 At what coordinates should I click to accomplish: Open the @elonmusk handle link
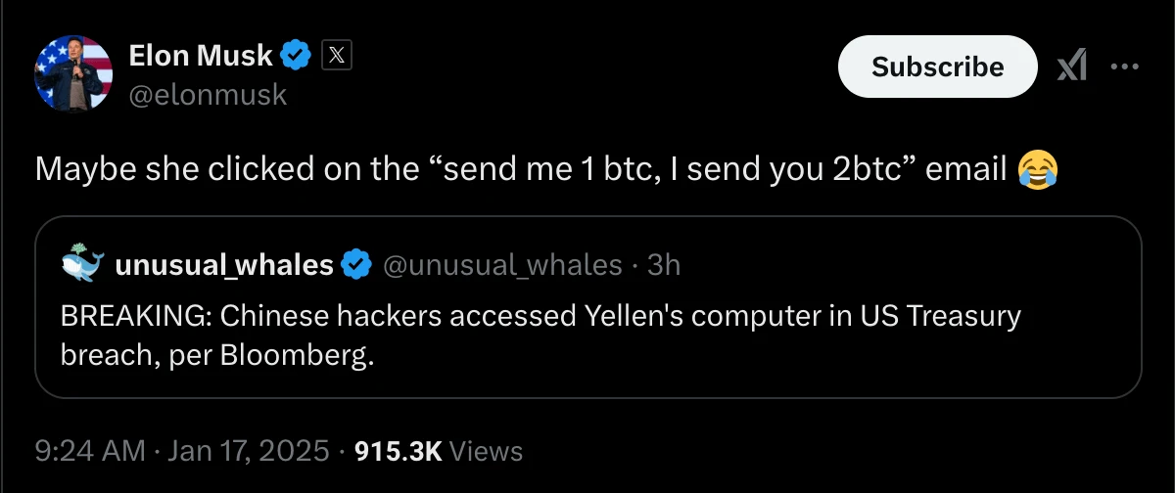pyautogui.click(x=208, y=94)
